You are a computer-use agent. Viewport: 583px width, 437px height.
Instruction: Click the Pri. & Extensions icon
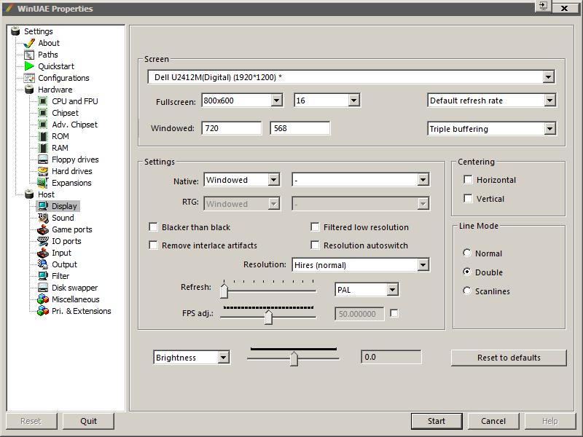43,311
